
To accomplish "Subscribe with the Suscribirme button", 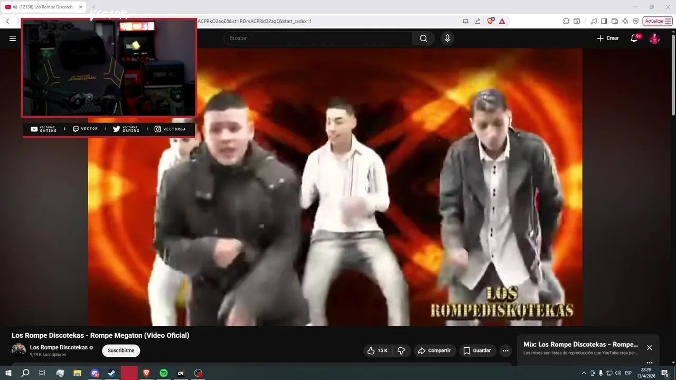I will tap(121, 350).
